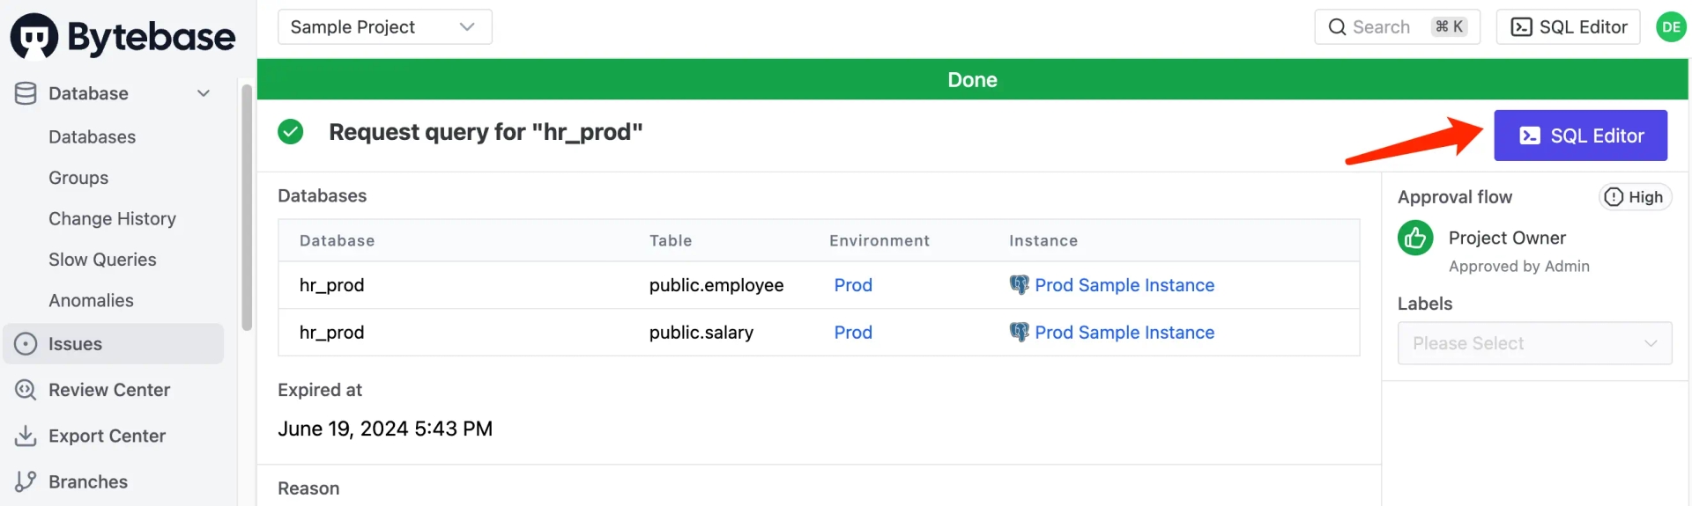Open Export Center
Image resolution: width=1692 pixels, height=506 pixels.
[x=107, y=436]
